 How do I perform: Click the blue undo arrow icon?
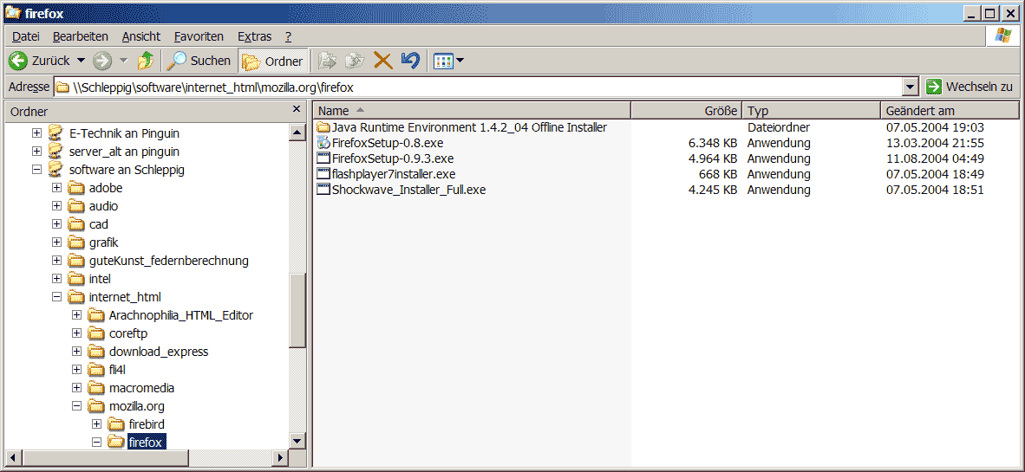pyautogui.click(x=410, y=61)
